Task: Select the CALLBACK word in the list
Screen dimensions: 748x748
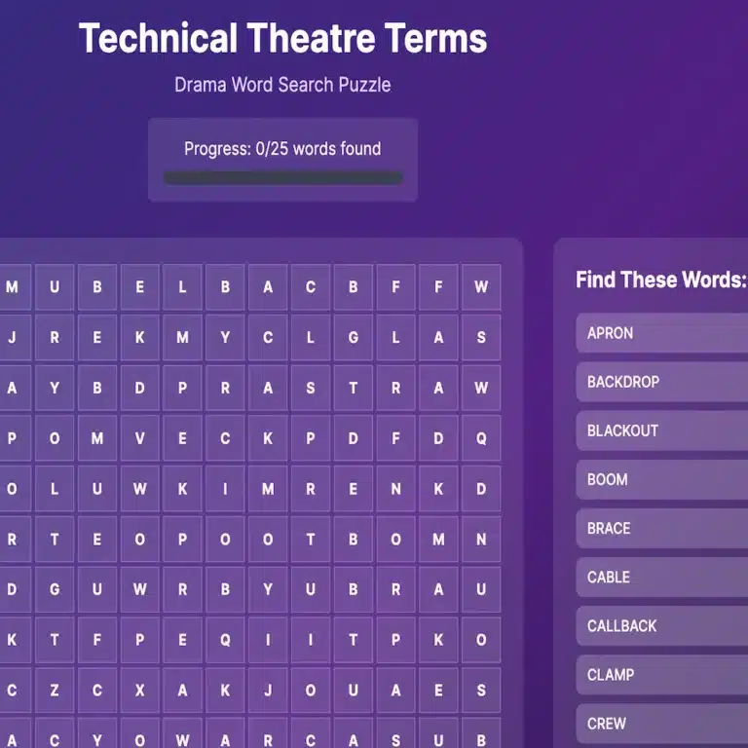Action: click(x=662, y=626)
